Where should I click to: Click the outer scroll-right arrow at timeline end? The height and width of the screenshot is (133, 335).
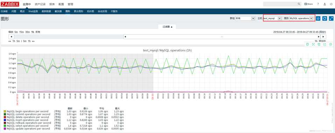[323, 37]
